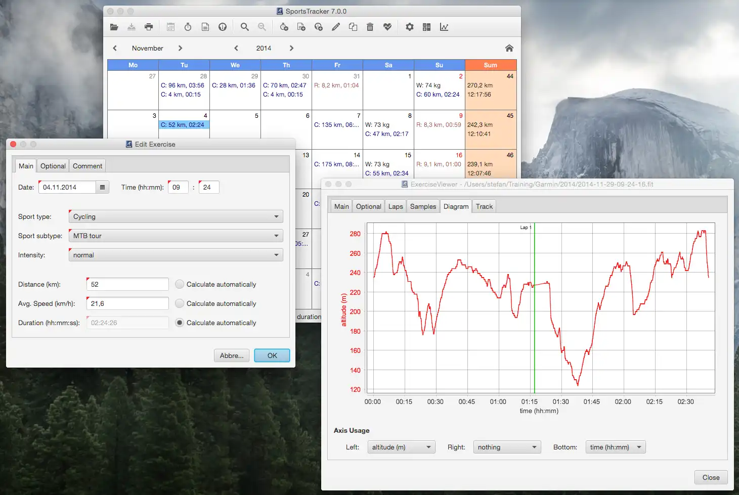739x495 pixels.
Task: Open the Sport type dropdown showing Cycling
Action: pos(176,217)
